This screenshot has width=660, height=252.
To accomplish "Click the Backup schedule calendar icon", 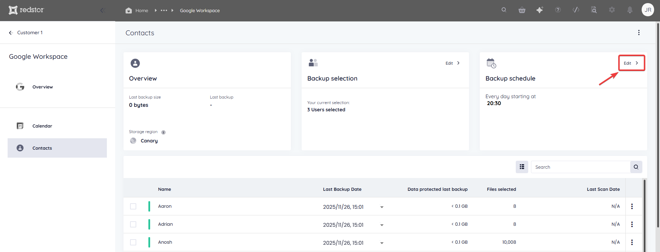I will tap(491, 63).
